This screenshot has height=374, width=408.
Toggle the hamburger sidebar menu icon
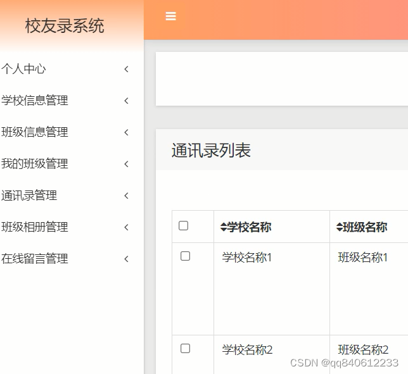pyautogui.click(x=170, y=16)
